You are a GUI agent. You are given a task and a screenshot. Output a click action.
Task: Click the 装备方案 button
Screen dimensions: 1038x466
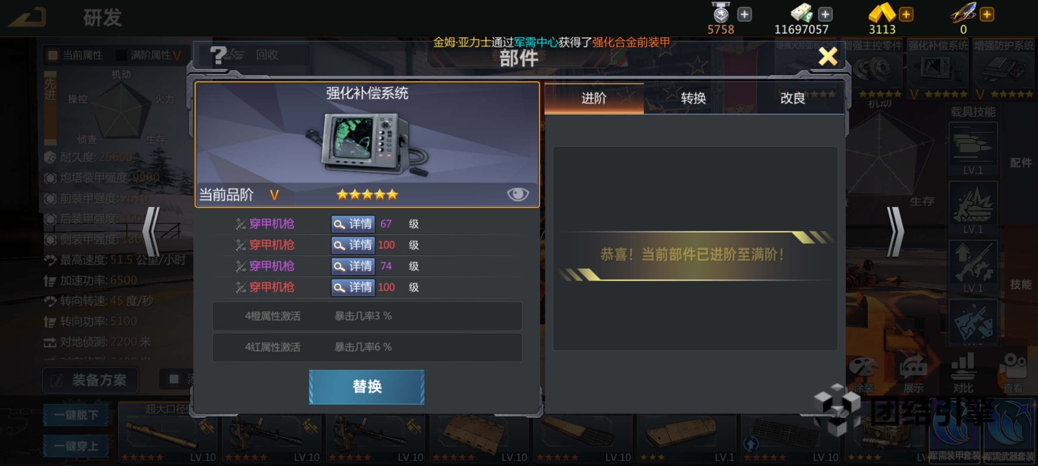pos(90,380)
